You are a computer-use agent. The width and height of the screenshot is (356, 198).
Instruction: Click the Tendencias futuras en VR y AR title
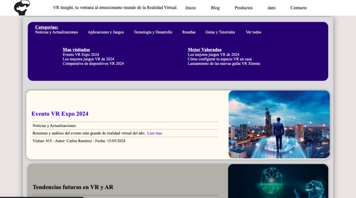73,187
